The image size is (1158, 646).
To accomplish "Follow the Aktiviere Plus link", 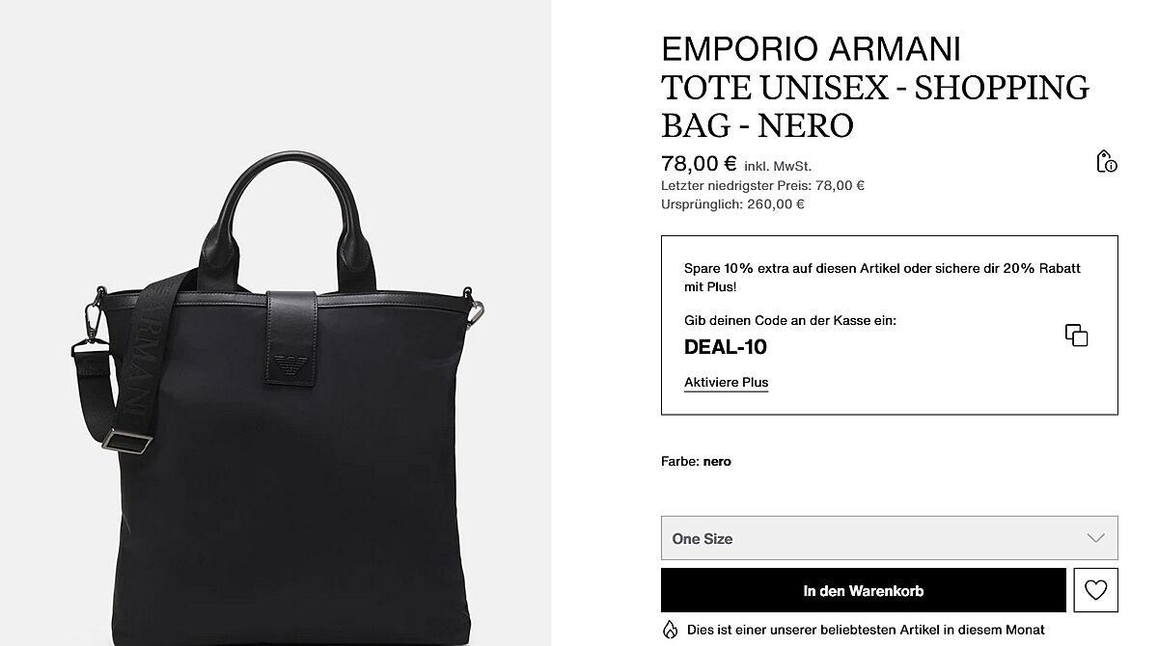I will pos(726,383).
